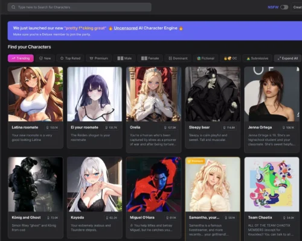Viewport: 302px width, 241px height.
Task: Open the König and Ghost character image
Action: coord(36,184)
